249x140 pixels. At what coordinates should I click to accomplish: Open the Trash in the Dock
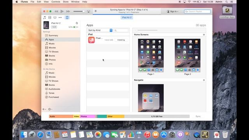[x=225, y=135]
